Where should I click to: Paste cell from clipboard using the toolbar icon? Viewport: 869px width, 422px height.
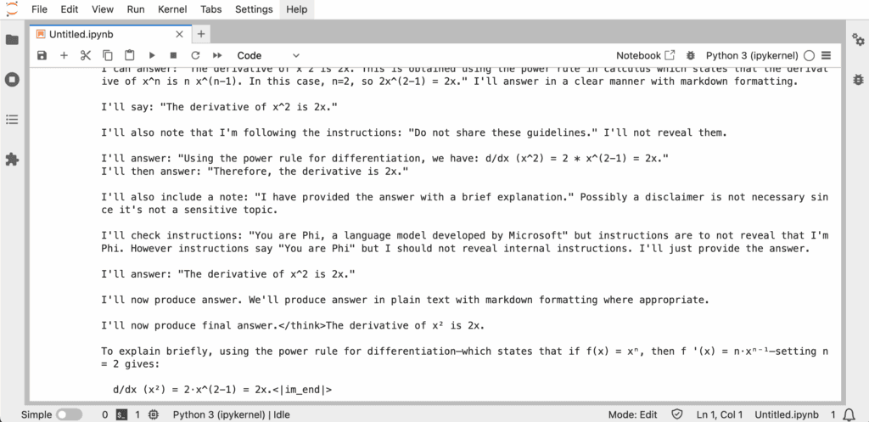point(129,55)
